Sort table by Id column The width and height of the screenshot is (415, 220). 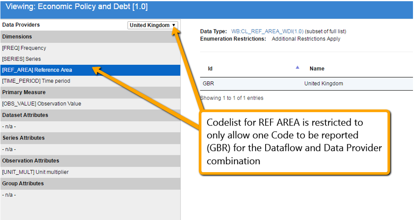tap(210, 68)
